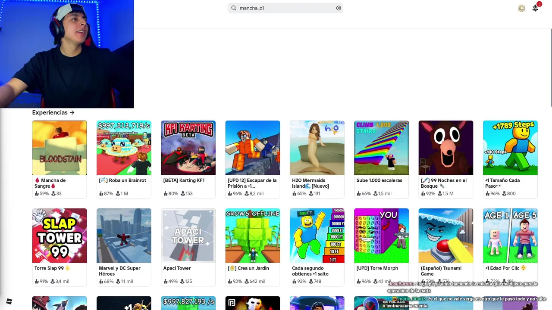Open the Experiencias section link

53,112
